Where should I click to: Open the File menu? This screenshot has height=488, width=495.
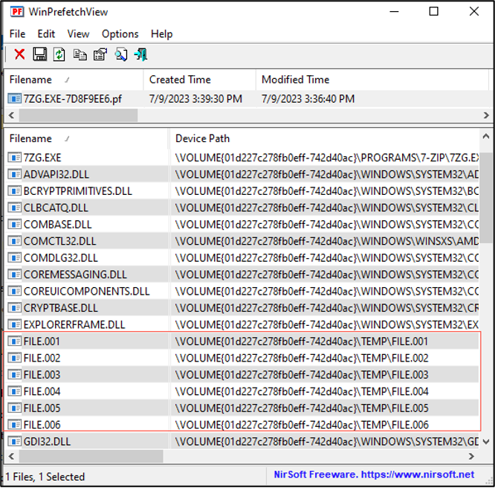[17, 33]
